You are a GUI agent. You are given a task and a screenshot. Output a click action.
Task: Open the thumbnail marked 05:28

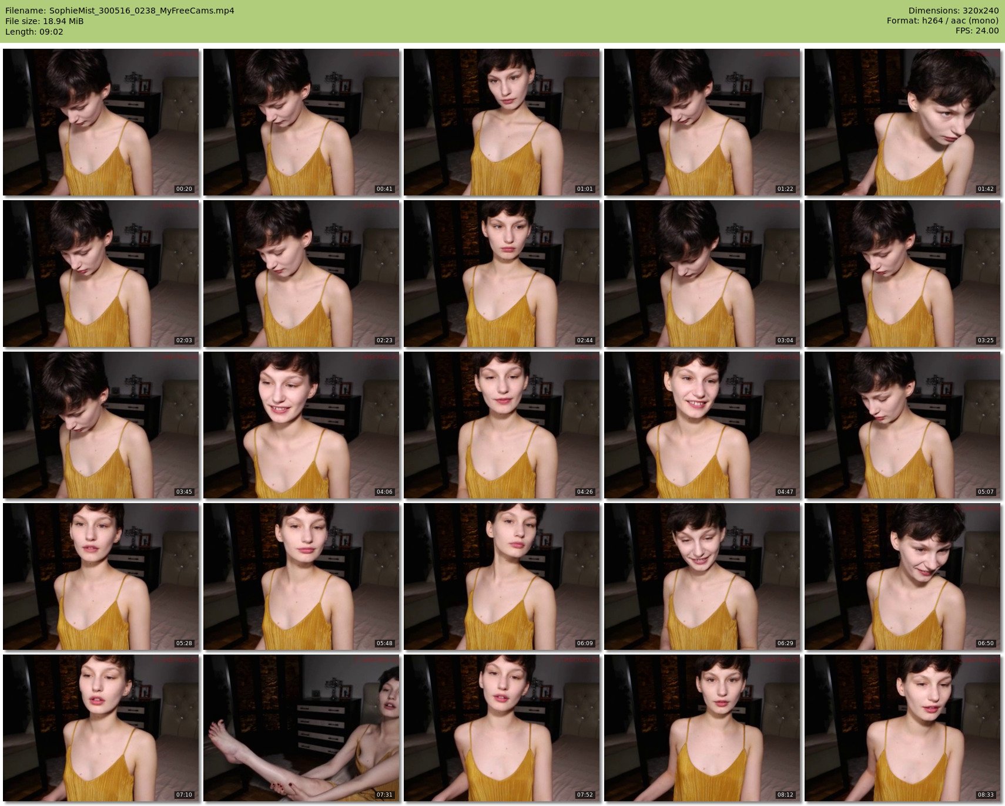pos(101,576)
